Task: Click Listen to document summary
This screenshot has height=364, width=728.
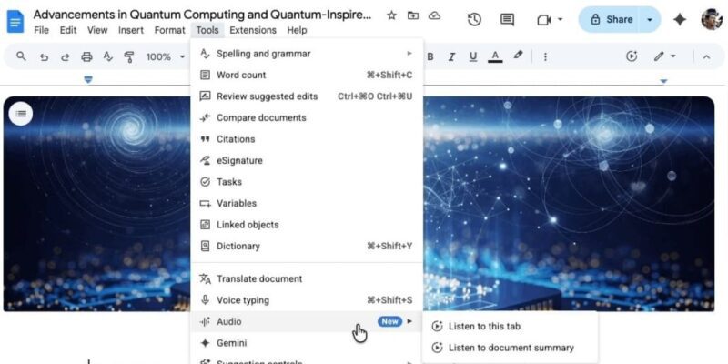Action: point(510,348)
